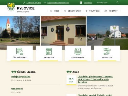Click the search input field in header
Screen dimensions: 128x96
[106, 3]
